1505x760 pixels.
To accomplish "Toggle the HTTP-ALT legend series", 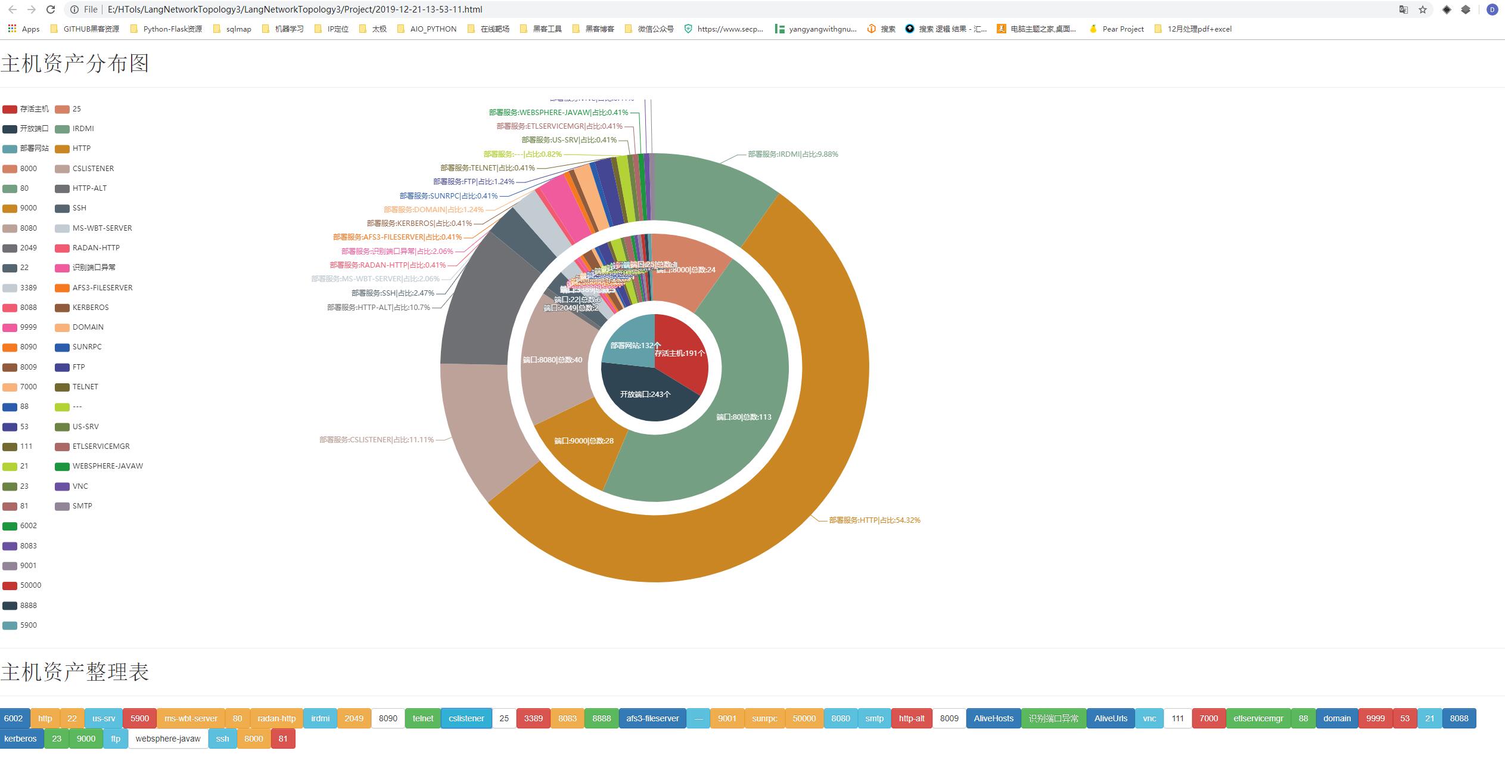I will (x=81, y=188).
